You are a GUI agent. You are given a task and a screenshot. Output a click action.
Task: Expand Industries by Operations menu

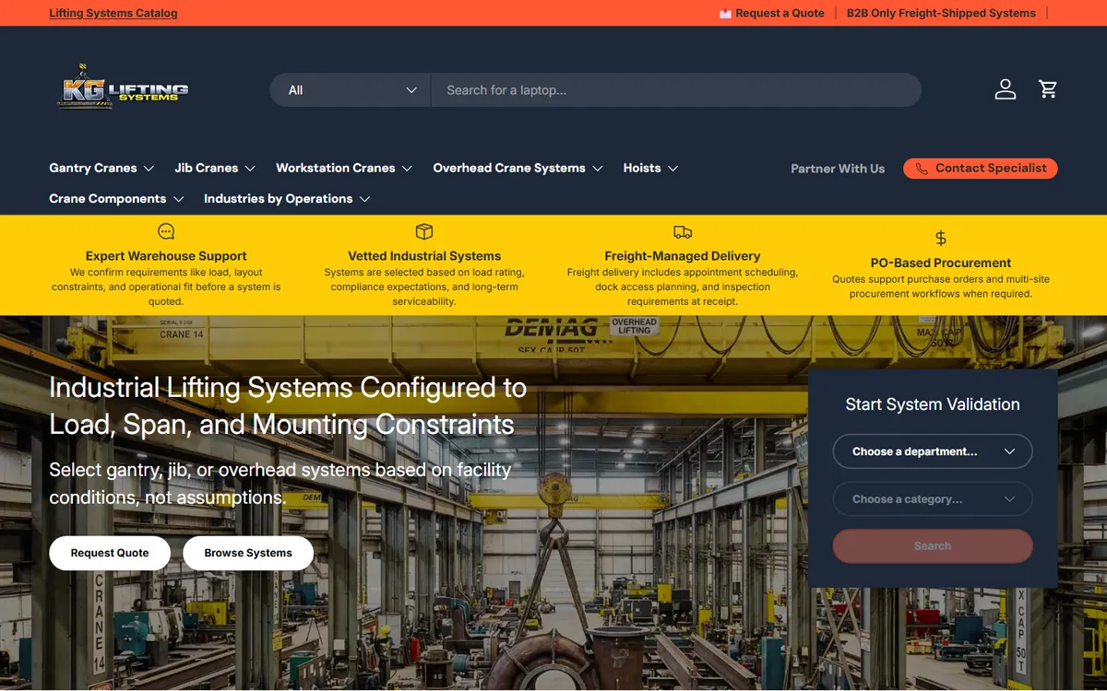[x=287, y=199]
